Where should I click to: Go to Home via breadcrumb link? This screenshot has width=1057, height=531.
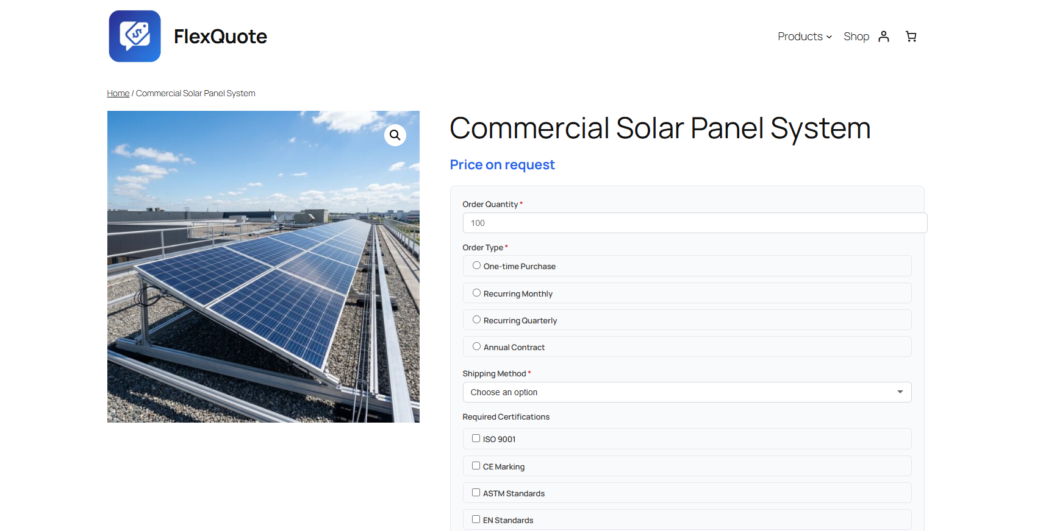(118, 93)
